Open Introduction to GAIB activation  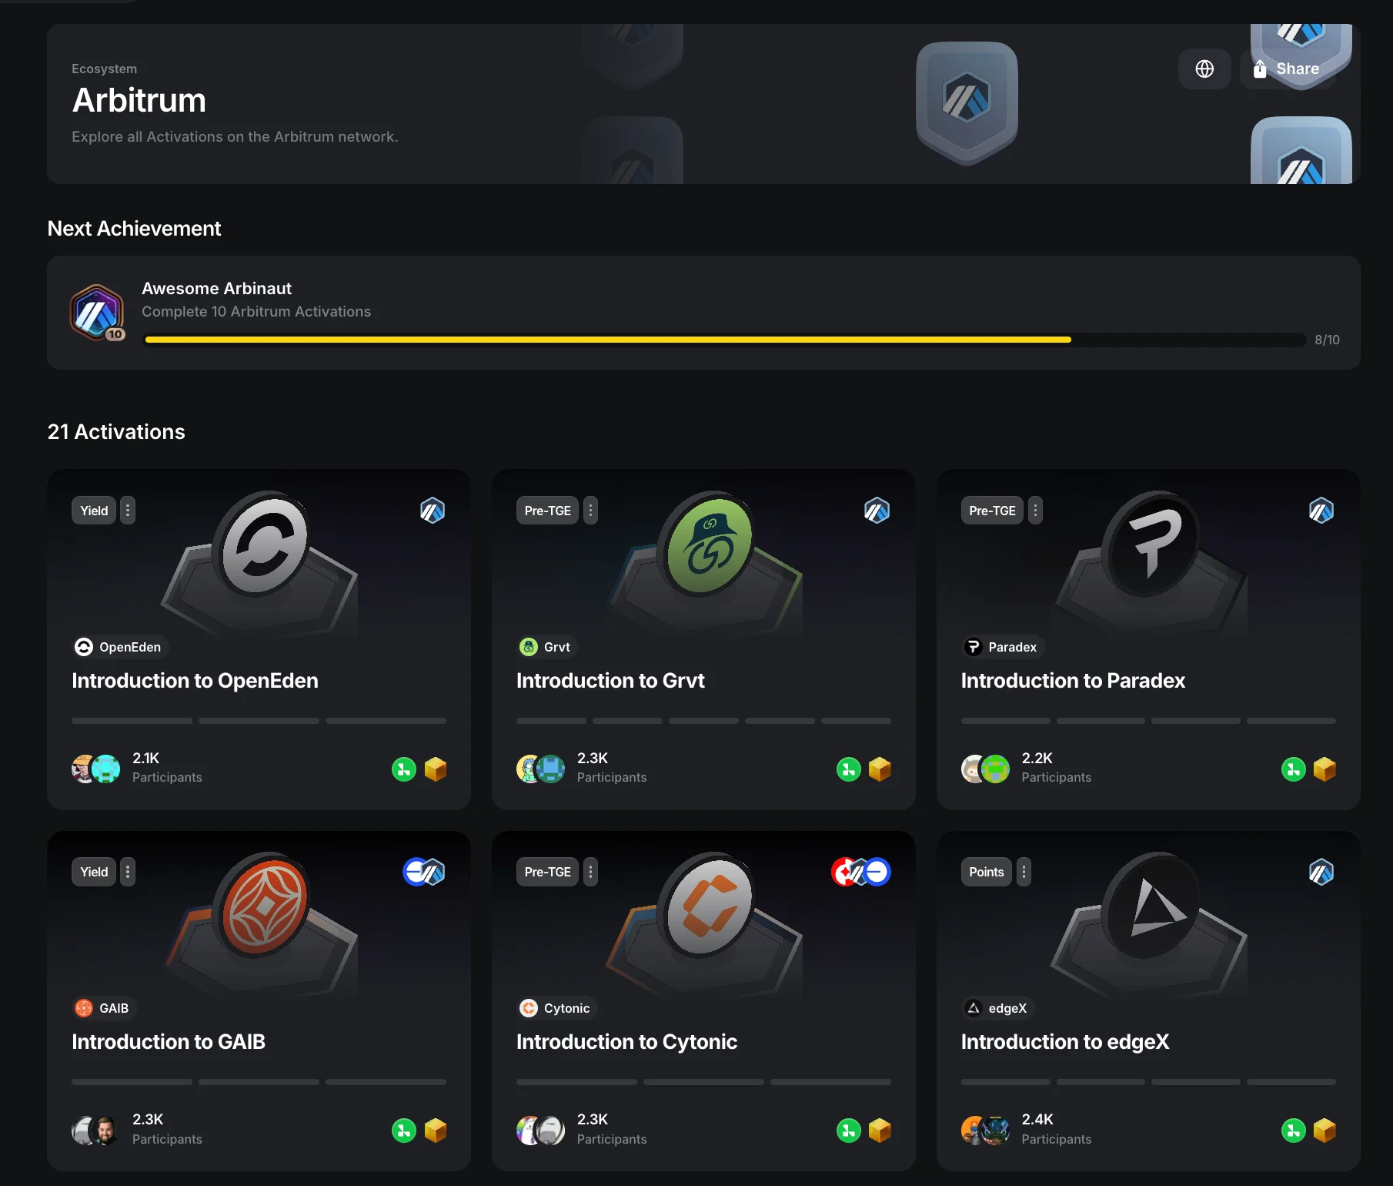(x=169, y=1042)
